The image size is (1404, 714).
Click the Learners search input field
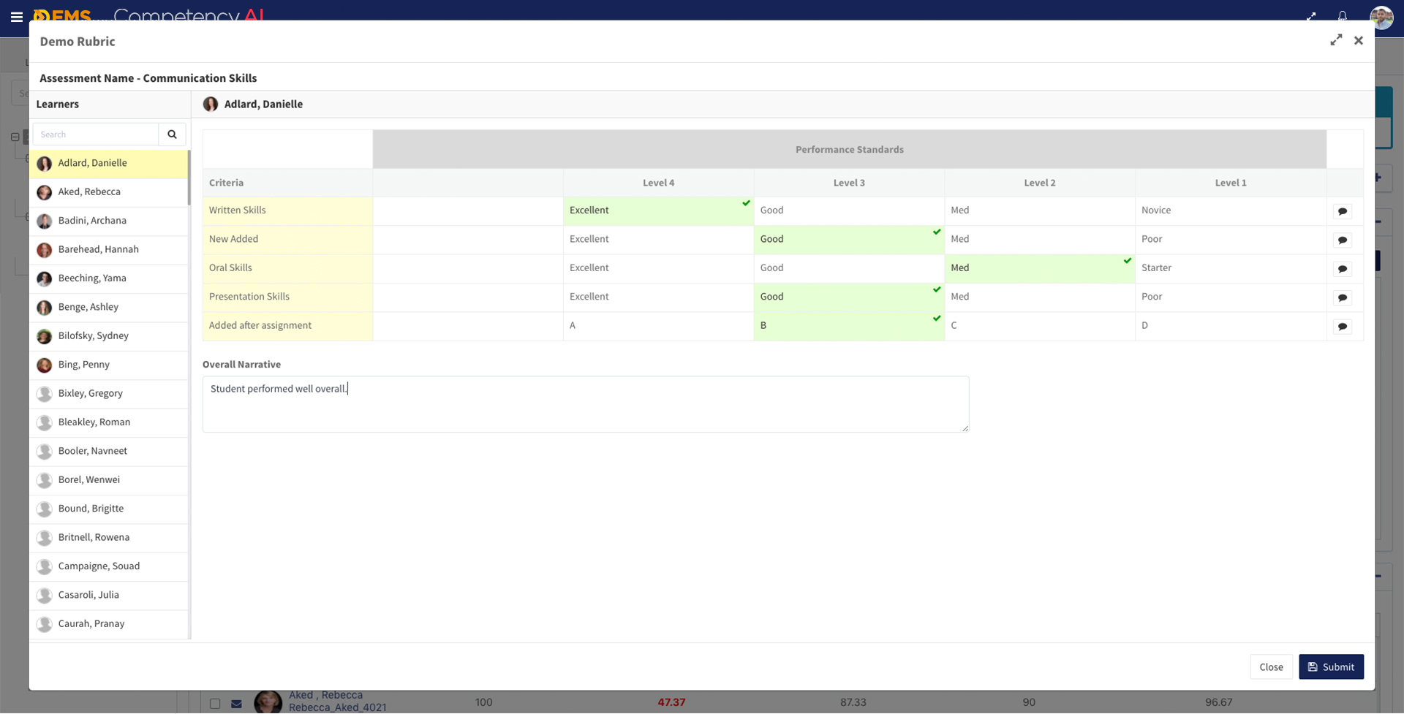96,134
